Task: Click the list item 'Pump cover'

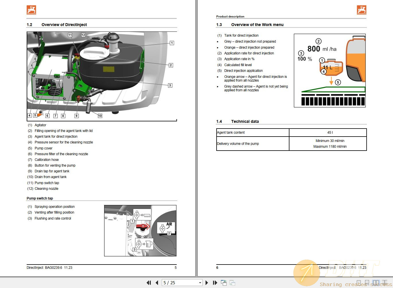Action: pos(44,148)
